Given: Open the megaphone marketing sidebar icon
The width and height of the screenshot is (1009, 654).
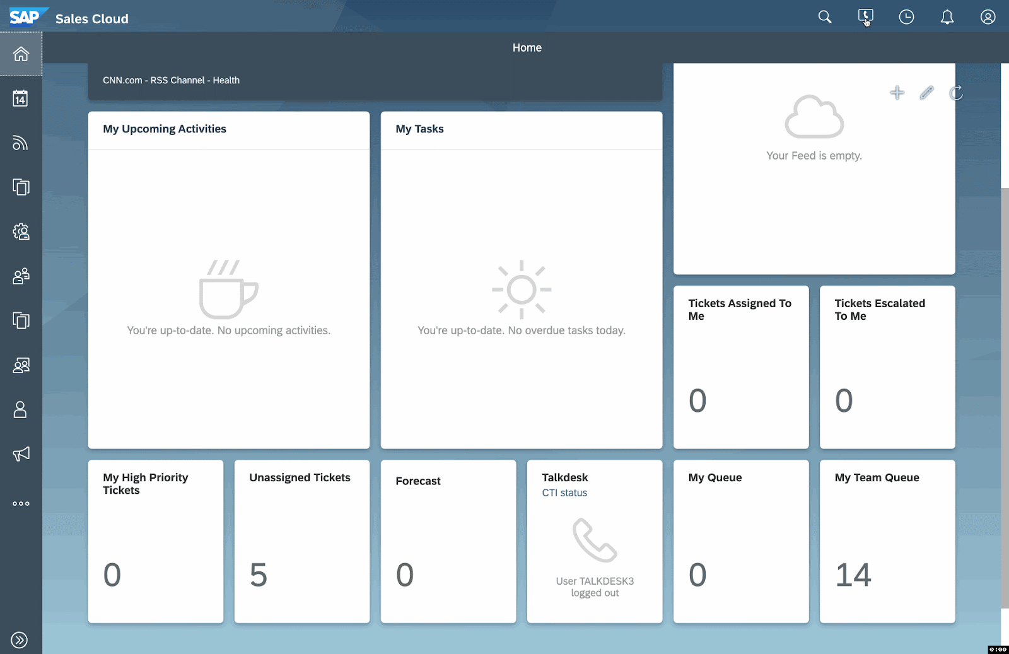Looking at the screenshot, I should click(x=21, y=454).
